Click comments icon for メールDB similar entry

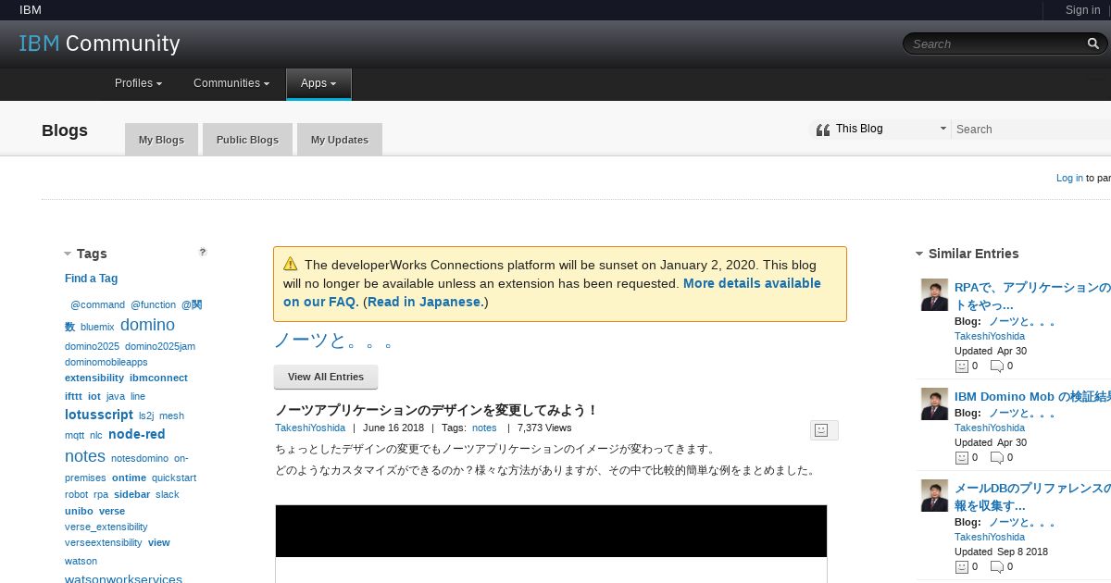click(x=996, y=566)
